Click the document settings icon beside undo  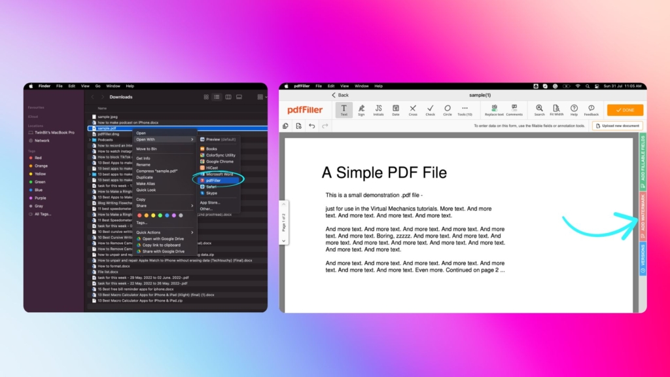click(x=298, y=126)
